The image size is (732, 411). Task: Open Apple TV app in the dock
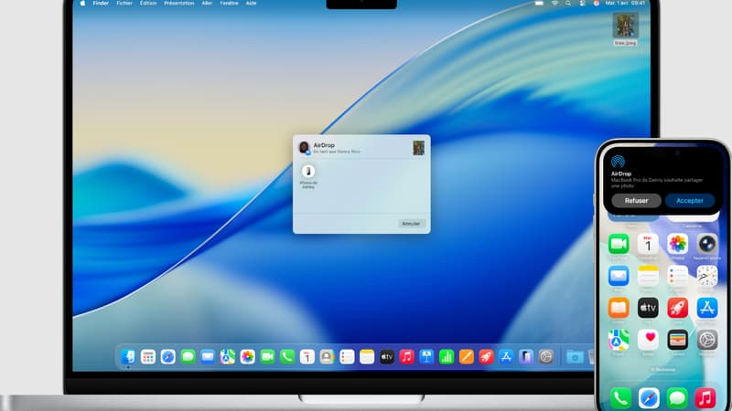click(387, 357)
